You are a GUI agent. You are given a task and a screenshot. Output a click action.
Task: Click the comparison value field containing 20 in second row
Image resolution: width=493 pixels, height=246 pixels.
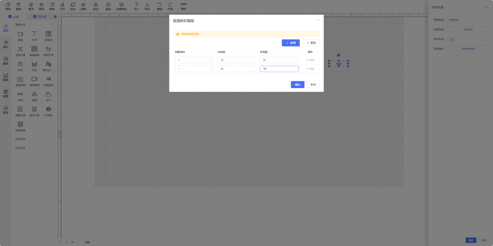pyautogui.click(x=237, y=69)
